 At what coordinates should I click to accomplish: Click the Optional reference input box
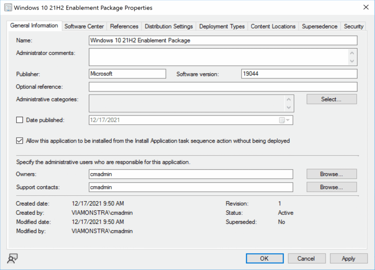(x=223, y=87)
